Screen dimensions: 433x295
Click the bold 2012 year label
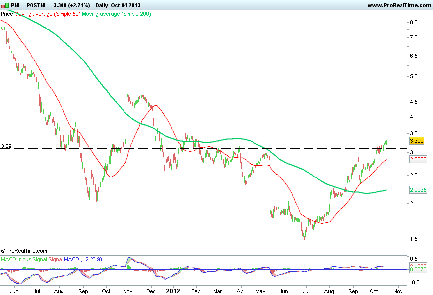173,291
